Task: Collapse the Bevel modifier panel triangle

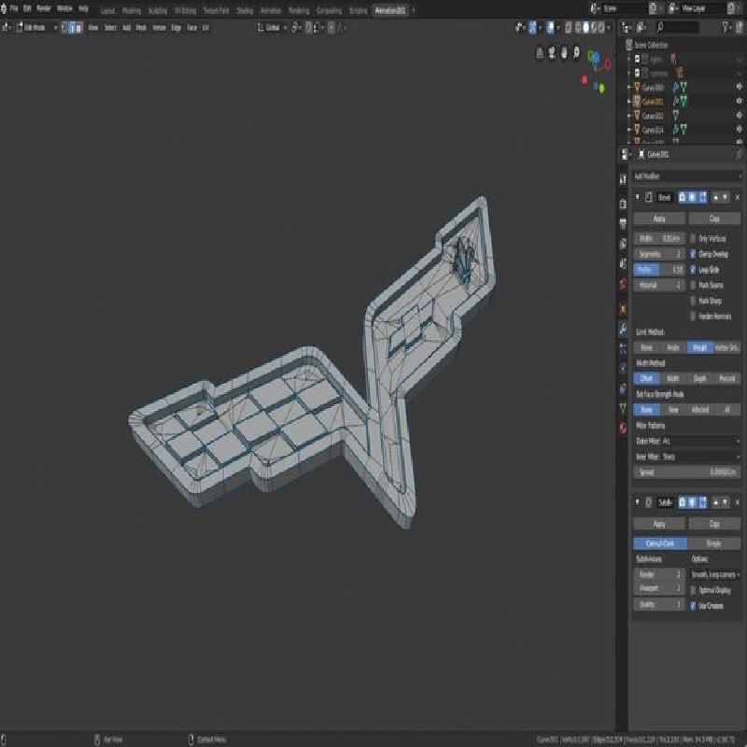Action: (x=638, y=197)
